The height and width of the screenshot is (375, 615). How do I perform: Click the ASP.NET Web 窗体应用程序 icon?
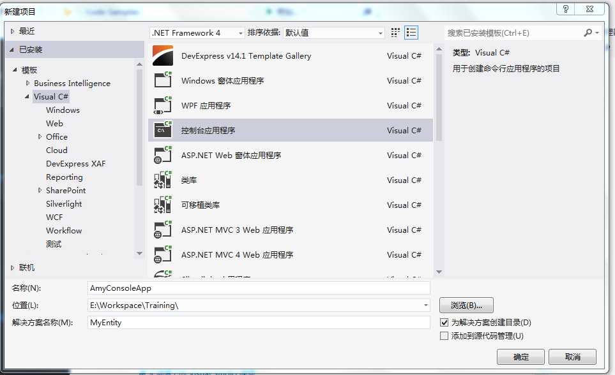163,155
